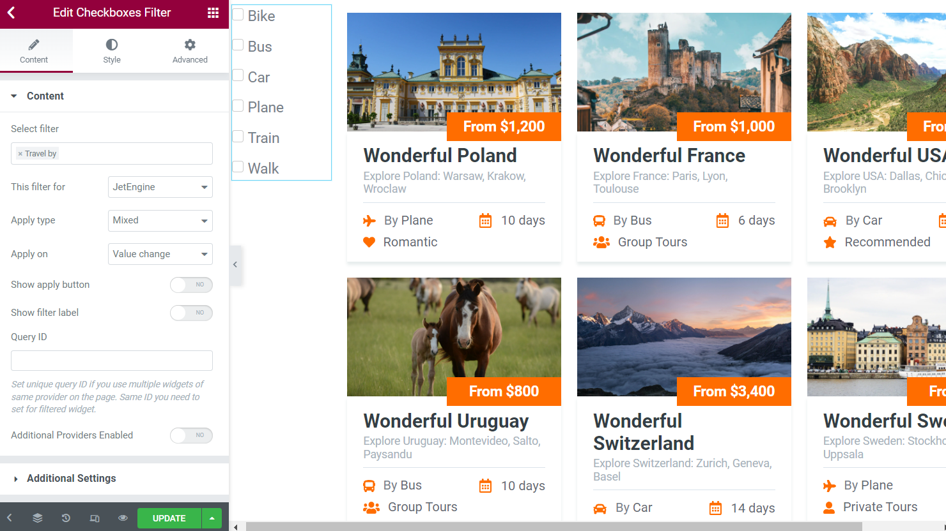The width and height of the screenshot is (946, 531).
Task: Click the person icon beside Private Tours
Action: point(829,507)
